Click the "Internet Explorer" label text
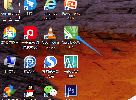This screenshot has height=100, width=136. tap(51, 16)
